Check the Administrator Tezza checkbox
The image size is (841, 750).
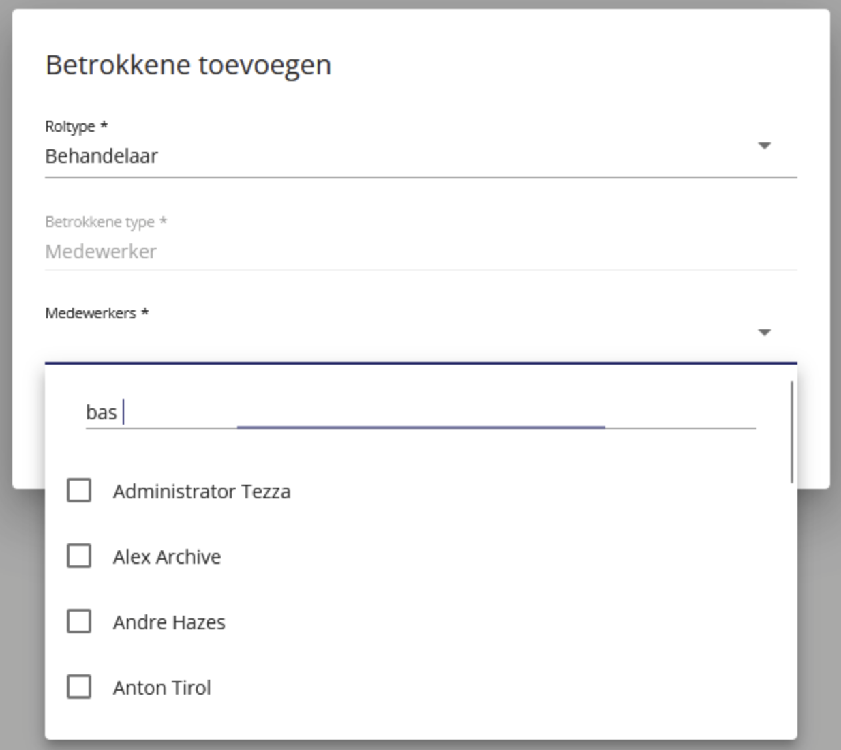[x=79, y=490]
